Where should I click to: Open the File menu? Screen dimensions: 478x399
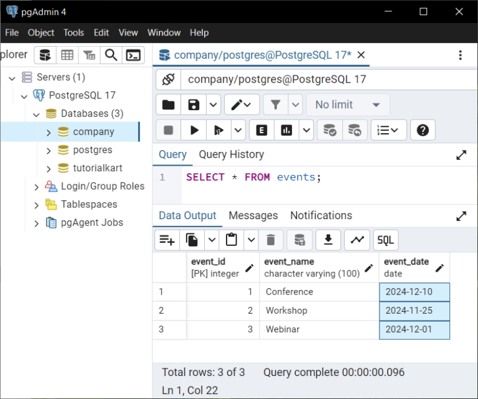pos(12,32)
